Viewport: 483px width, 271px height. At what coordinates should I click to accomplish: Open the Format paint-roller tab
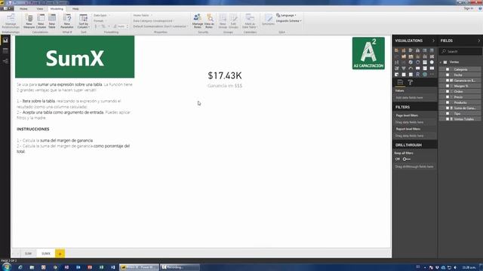pyautogui.click(x=411, y=82)
